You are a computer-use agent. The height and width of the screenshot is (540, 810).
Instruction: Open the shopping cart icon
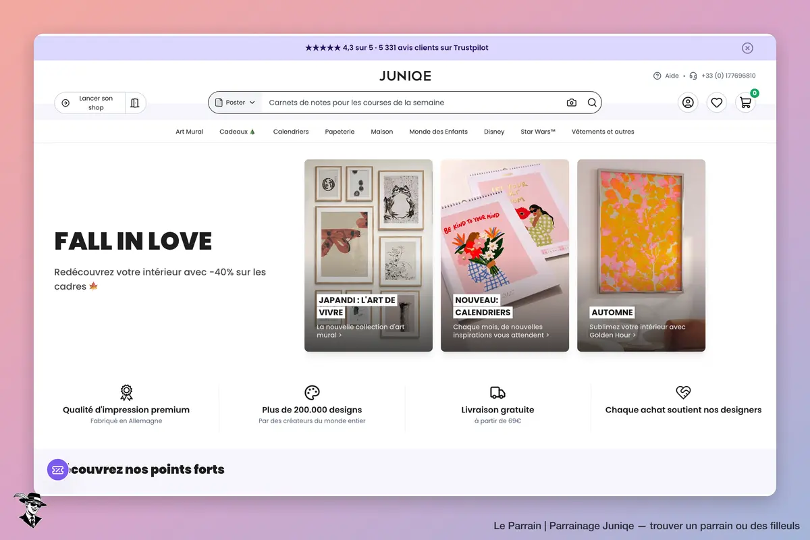point(745,103)
